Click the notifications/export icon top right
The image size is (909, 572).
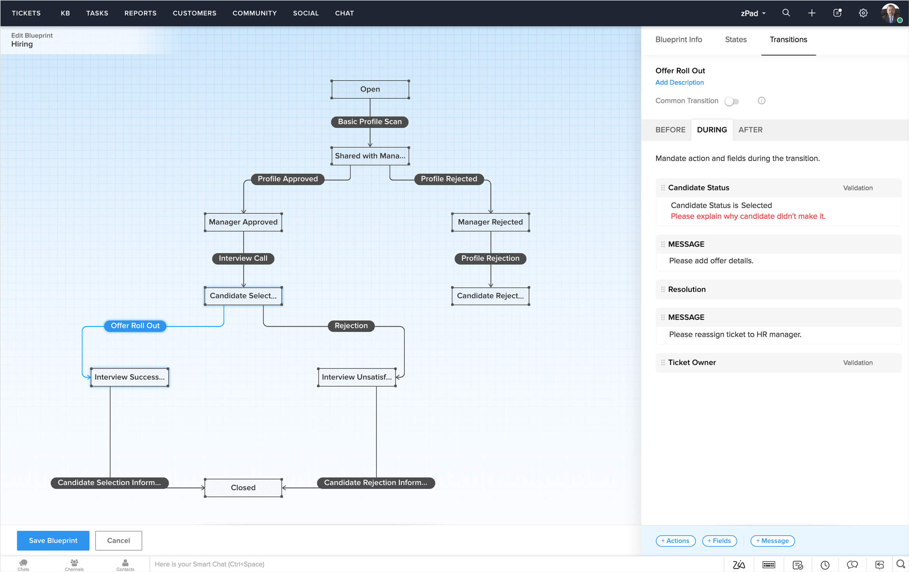(x=837, y=12)
